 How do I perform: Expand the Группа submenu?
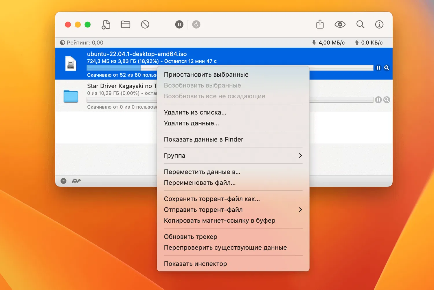point(233,156)
